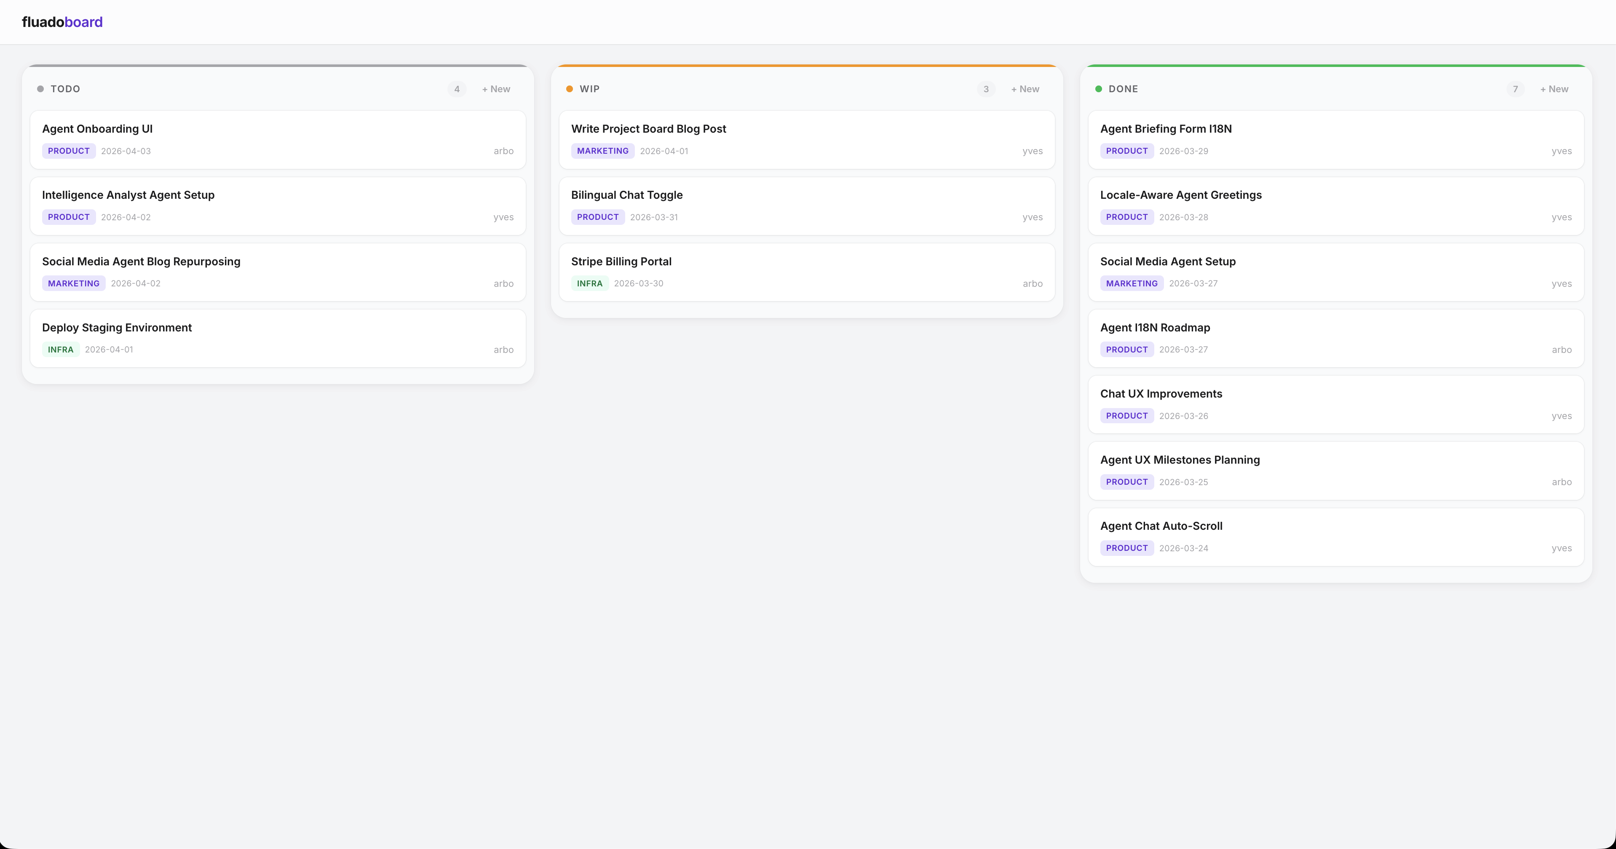Click the TODO column count badge
Image resolution: width=1616 pixels, height=849 pixels.
(457, 89)
